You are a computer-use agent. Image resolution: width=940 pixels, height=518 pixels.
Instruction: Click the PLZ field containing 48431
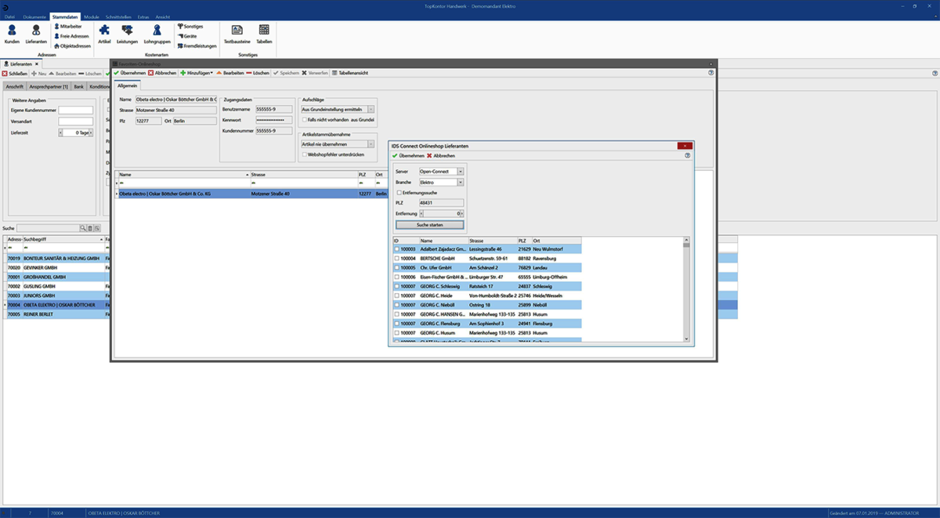pyautogui.click(x=441, y=202)
